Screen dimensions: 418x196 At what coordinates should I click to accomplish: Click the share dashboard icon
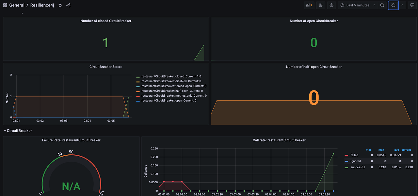click(68, 5)
